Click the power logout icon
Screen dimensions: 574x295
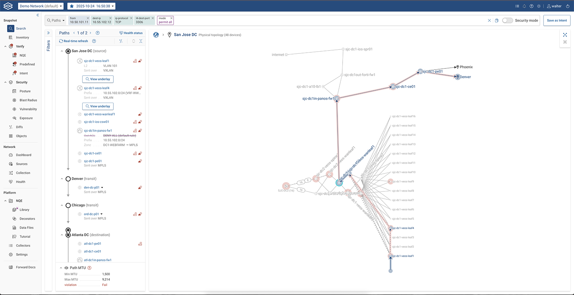[x=568, y=6]
